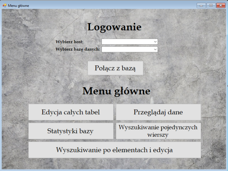Maximize the Menu główne window
This screenshot has width=228, height=171.
[211, 6]
